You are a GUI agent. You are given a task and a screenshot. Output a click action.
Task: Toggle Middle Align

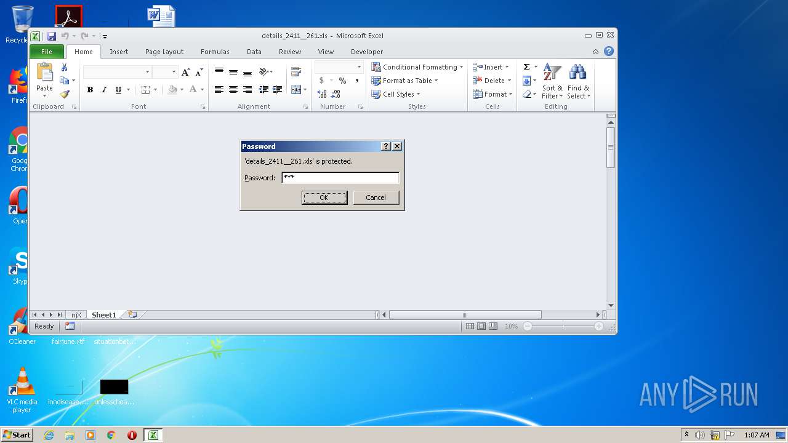233,73
